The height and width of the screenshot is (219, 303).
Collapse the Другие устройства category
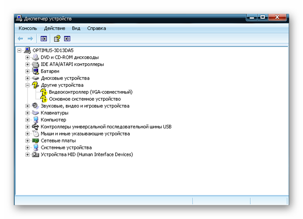tap(27, 85)
